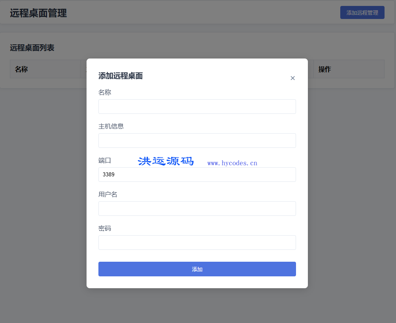This screenshot has height=323, width=396.
Task: Close the 添加远程桌面 dialog with X
Action: coord(292,78)
